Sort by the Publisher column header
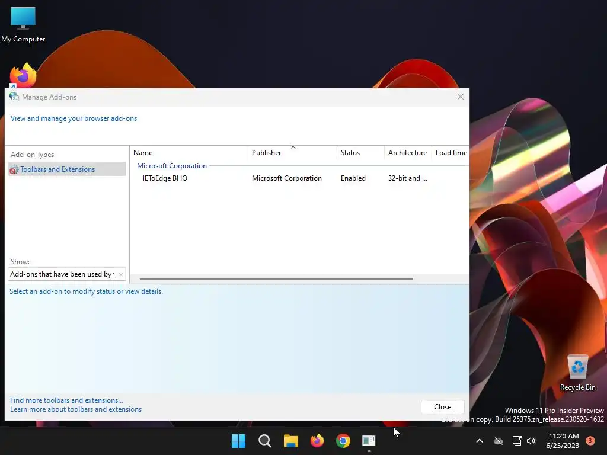The width and height of the screenshot is (607, 455). click(292, 153)
